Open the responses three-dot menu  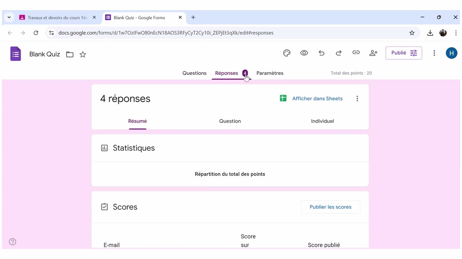pyautogui.click(x=357, y=99)
